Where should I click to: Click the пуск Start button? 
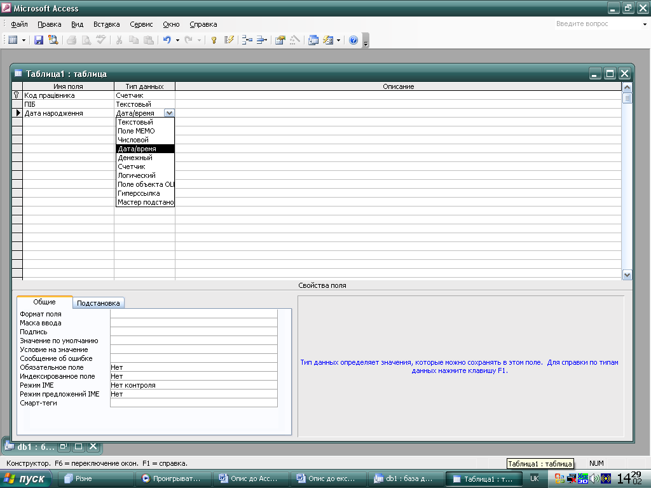[x=25, y=479]
